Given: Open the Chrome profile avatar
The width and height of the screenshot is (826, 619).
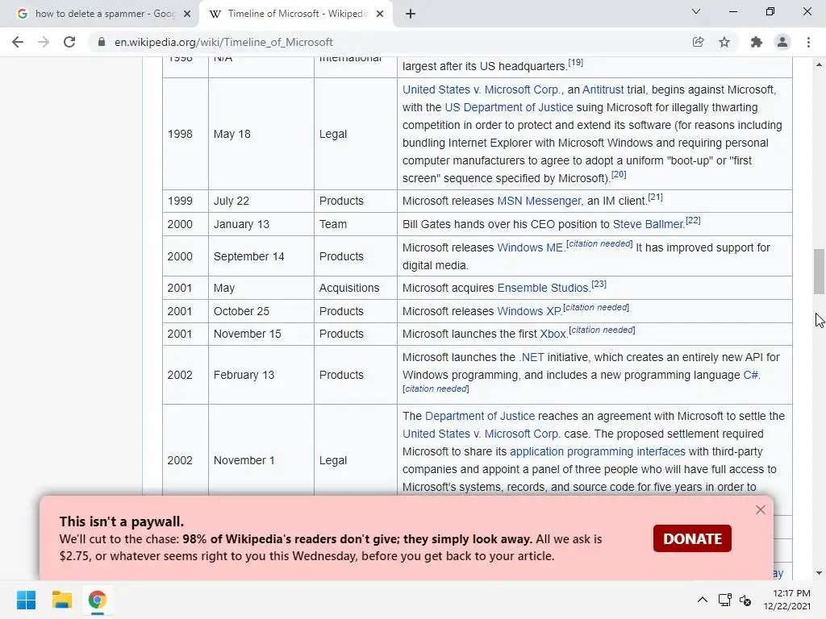Looking at the screenshot, I should (782, 42).
